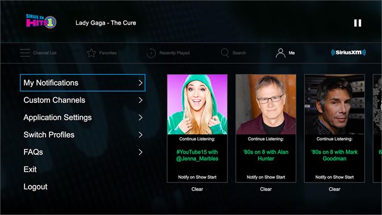Click the SiriusXM Hits 1 channel logo

point(41,21)
